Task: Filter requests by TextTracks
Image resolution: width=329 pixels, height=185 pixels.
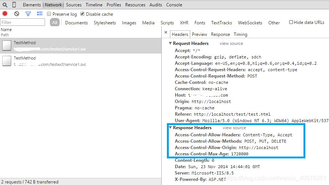Action: (221, 22)
